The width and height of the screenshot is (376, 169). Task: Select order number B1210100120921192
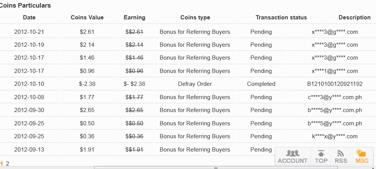click(x=335, y=84)
